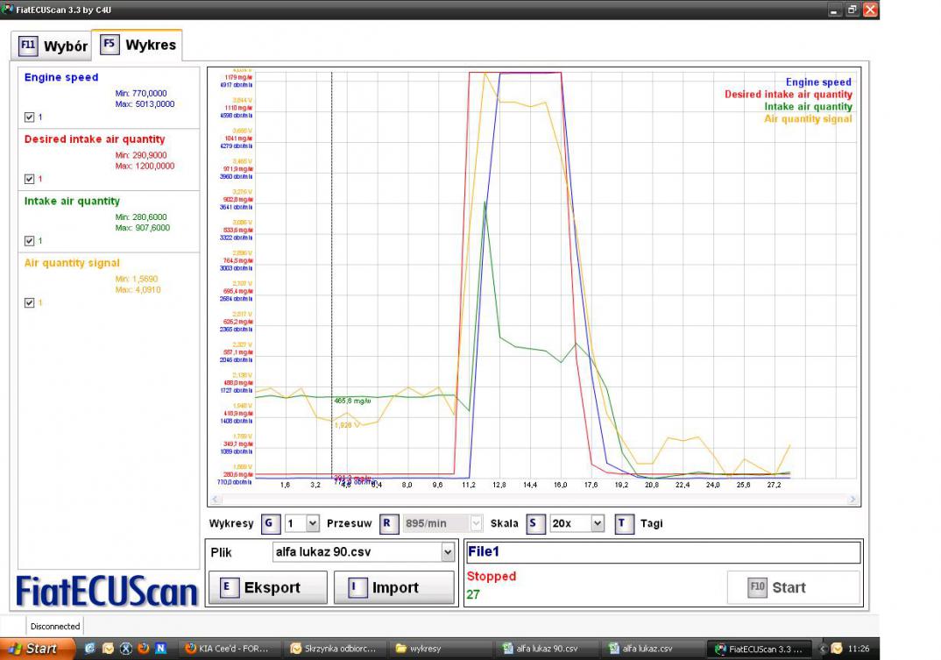
Task: Click the S key icon beside Skala
Action: (535, 523)
